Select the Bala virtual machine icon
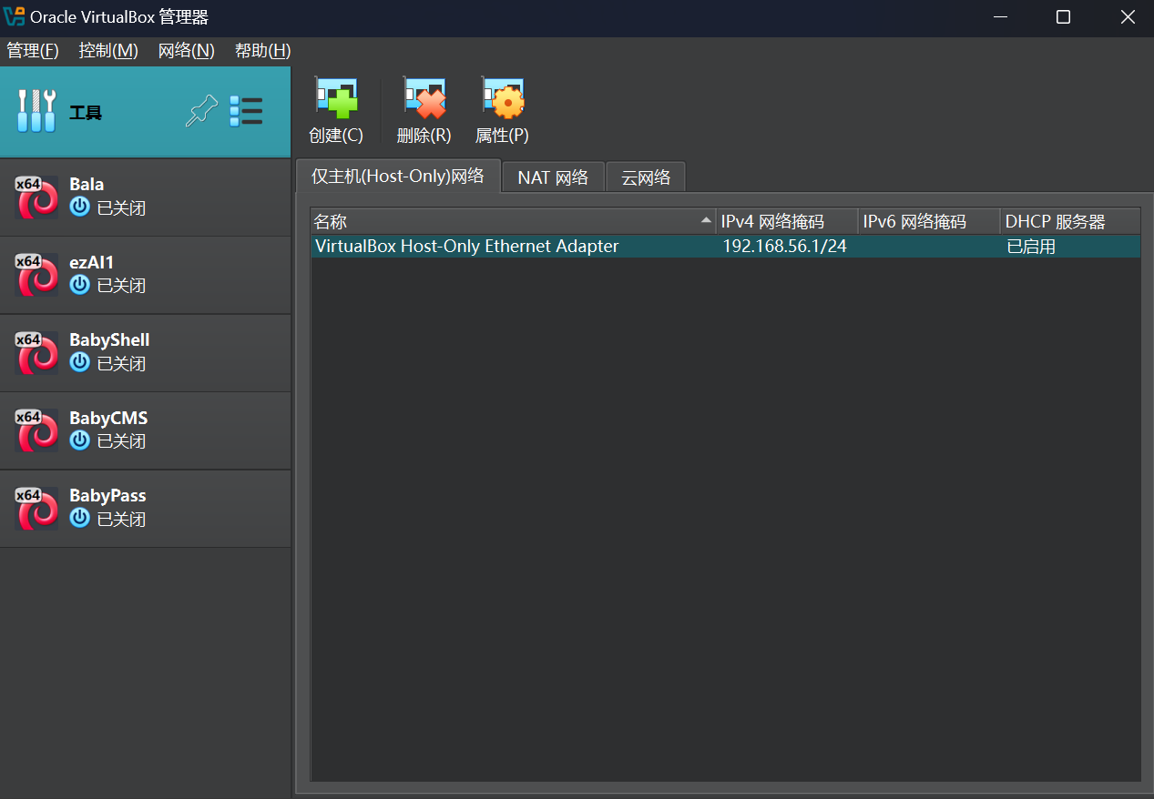Image resolution: width=1154 pixels, height=799 pixels. coord(36,197)
